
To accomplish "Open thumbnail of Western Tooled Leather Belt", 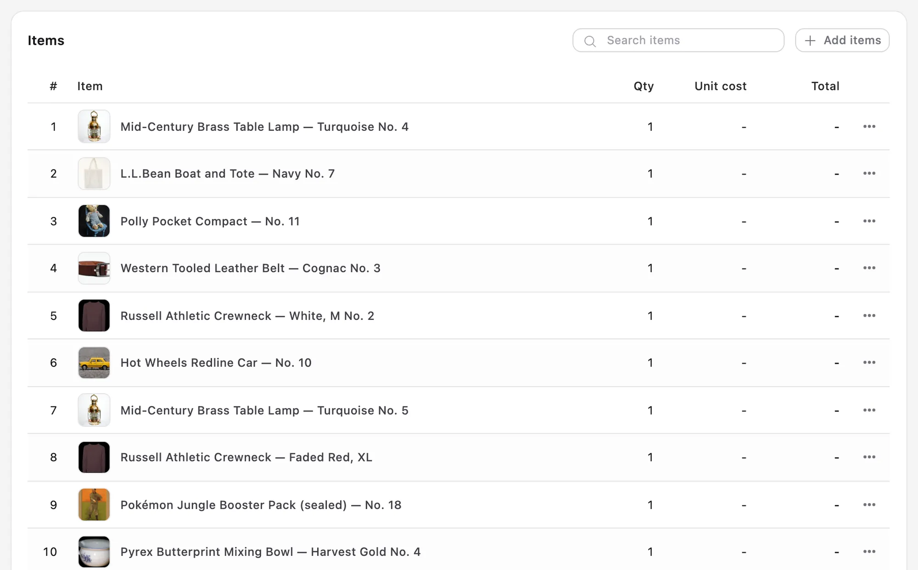I will pos(94,268).
